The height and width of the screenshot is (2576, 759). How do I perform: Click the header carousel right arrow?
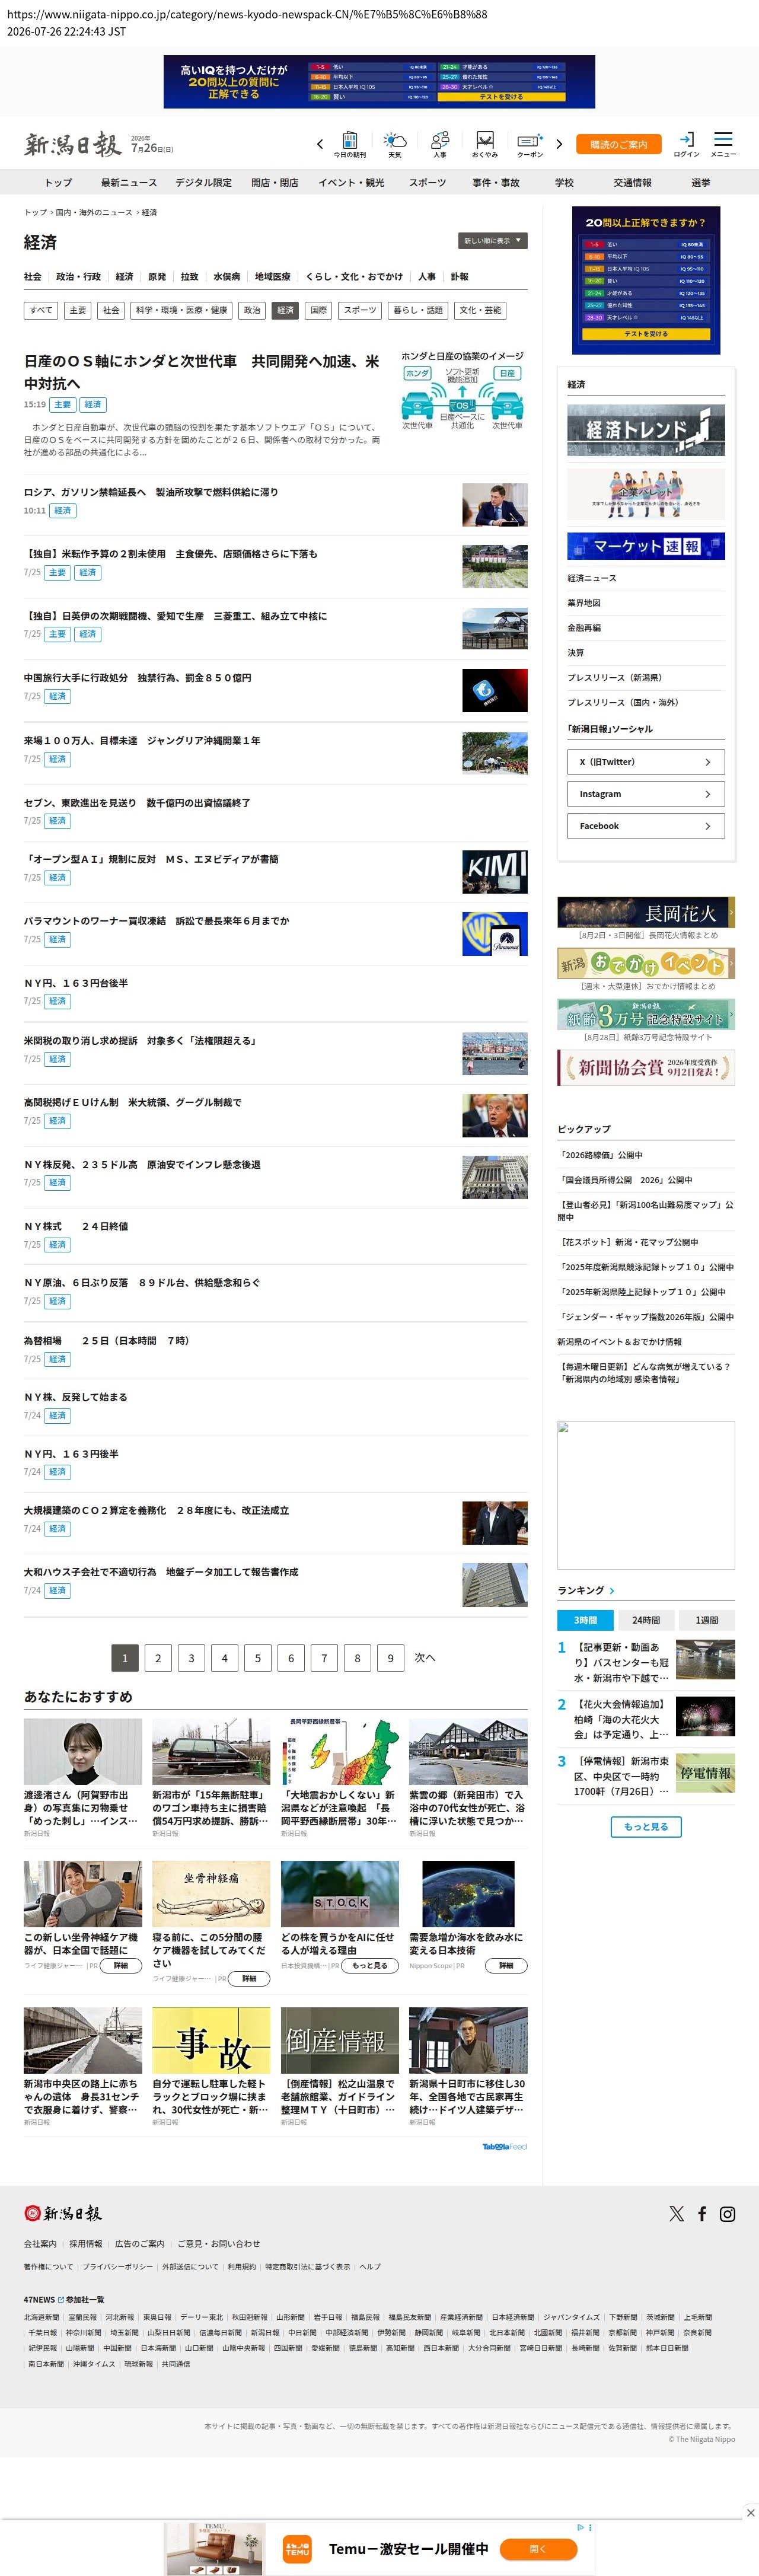pyautogui.click(x=559, y=144)
